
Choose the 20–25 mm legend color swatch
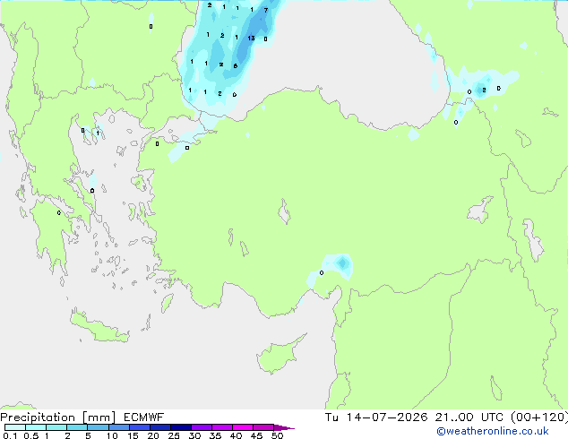pyautogui.click(x=160, y=427)
